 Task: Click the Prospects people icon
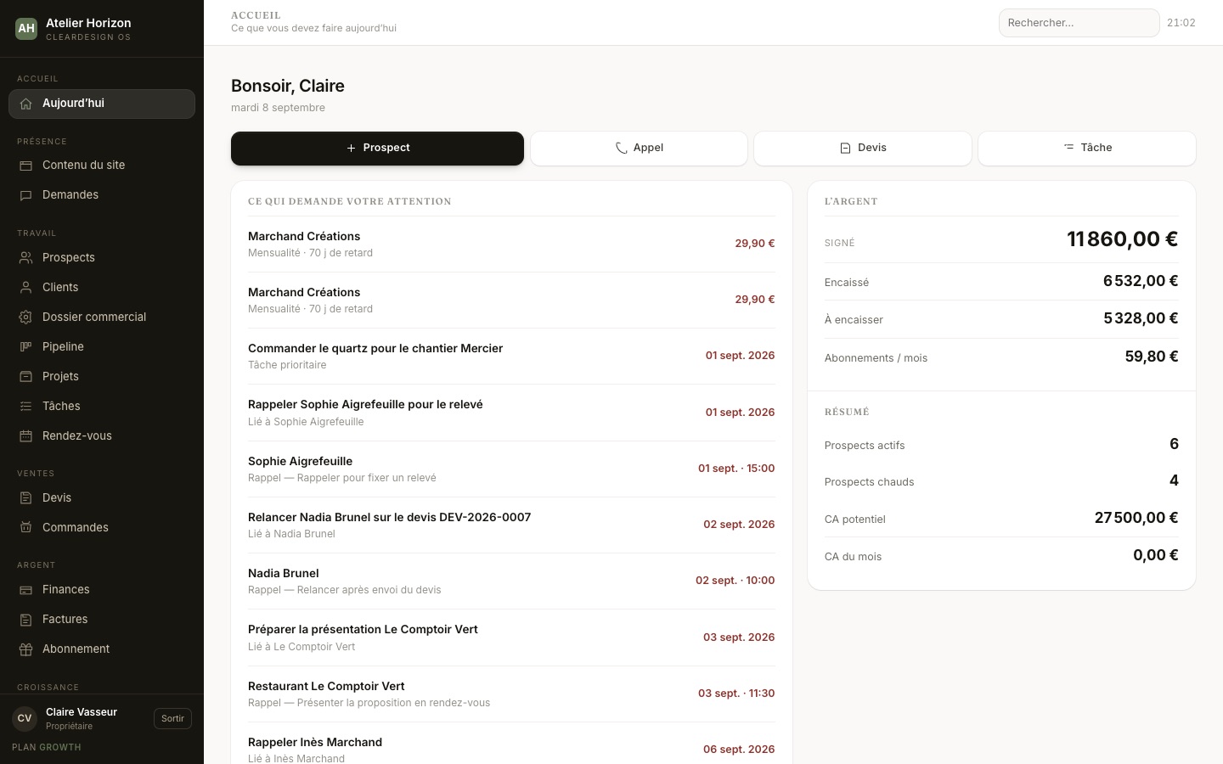[25, 258]
